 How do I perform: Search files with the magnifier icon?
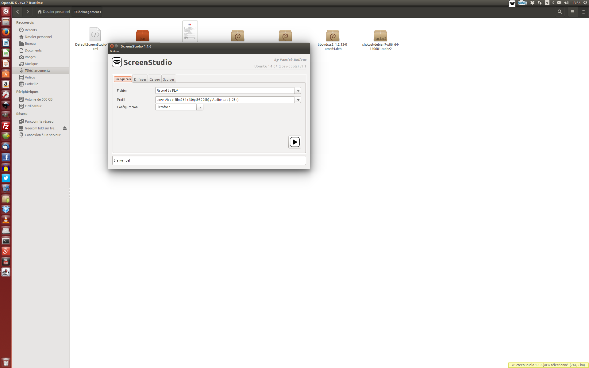tap(560, 12)
